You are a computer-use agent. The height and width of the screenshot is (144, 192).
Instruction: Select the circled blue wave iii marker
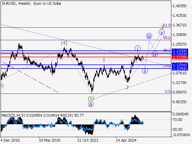point(149,36)
